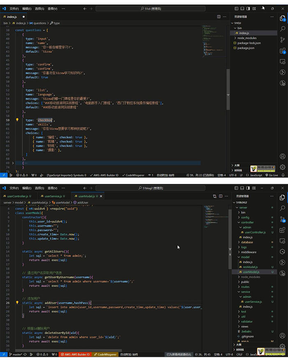Toggle 自动附加 auto attach in 51blog2 status bar
Screen dimensions: 288x360
click(129, 355)
